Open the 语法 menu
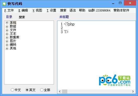This screenshot has width=138, height=96. (73, 10)
